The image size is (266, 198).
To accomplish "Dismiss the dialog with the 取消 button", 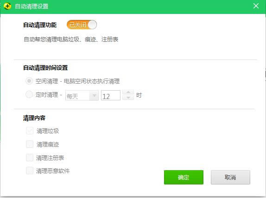I will point(230,177).
